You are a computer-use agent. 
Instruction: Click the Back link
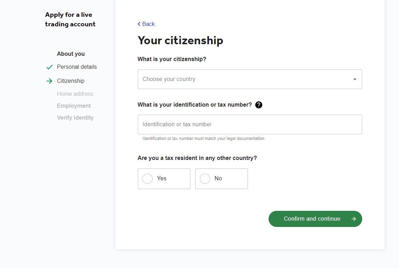point(146,24)
